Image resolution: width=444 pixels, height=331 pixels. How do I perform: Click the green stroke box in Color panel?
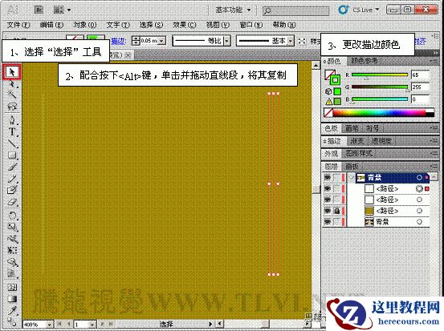pos(336,80)
